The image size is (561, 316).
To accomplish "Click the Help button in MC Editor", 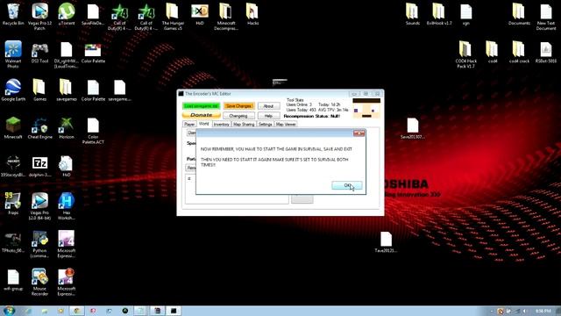I will [268, 116].
